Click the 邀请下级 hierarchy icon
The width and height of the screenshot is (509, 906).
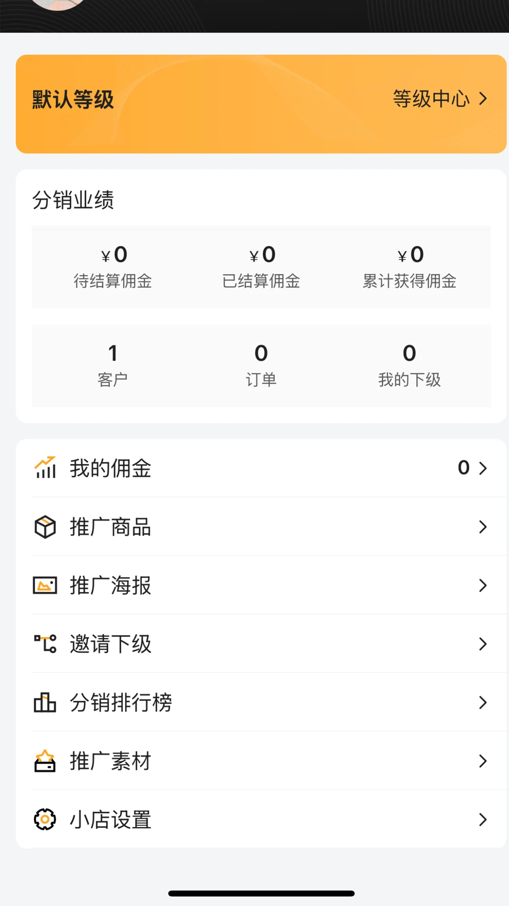pos(45,644)
